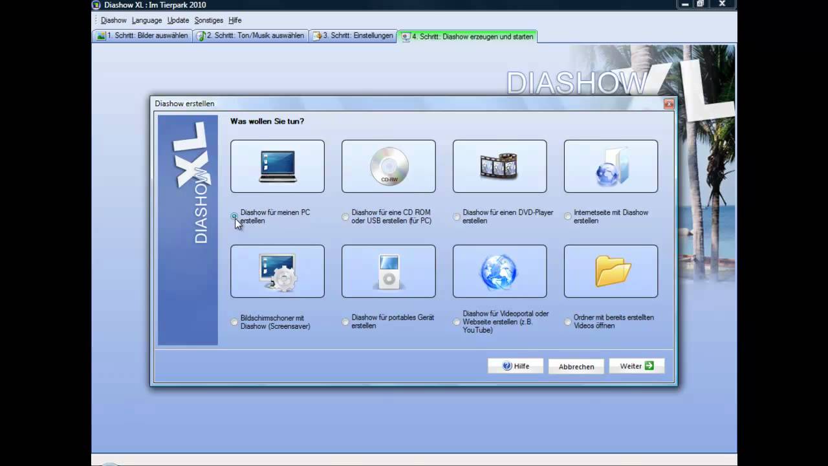Click the film reel DVD-Player icon

tap(500, 166)
